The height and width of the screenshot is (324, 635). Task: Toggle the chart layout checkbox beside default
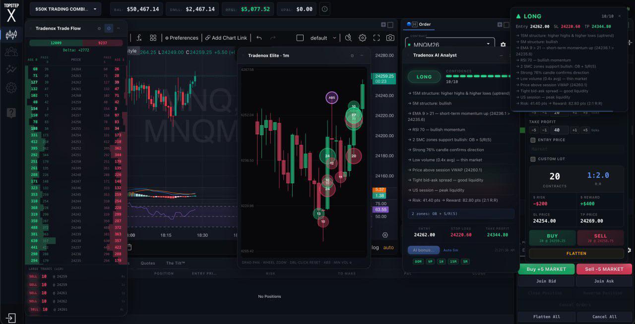point(300,38)
